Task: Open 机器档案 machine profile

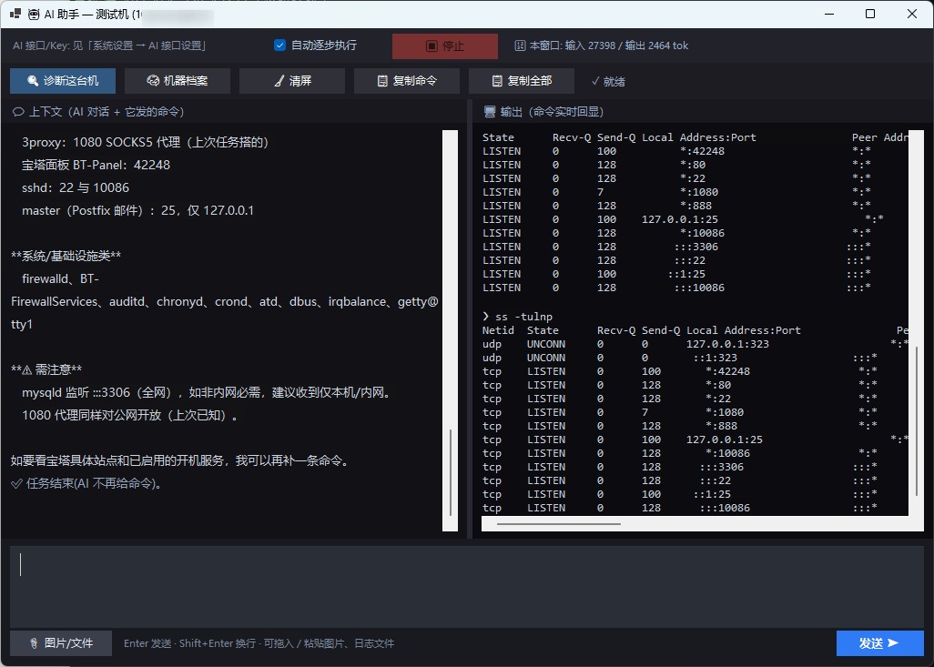Action: (178, 80)
